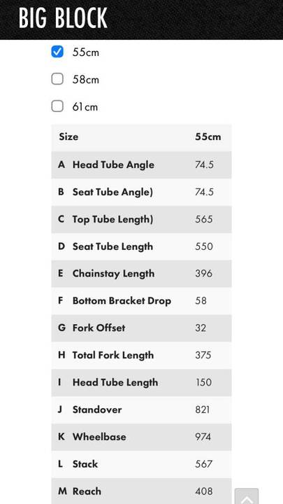This screenshot has width=283, height=504.
Task: Enable the 61cm size checkbox
Action: (x=57, y=106)
